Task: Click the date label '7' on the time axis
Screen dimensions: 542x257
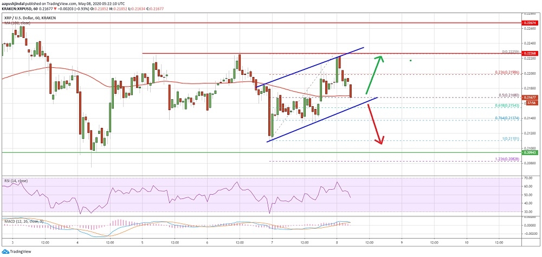Action: tap(272, 242)
